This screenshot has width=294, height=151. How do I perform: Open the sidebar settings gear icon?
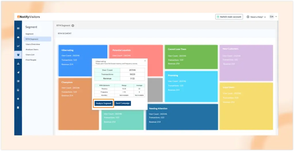tap(18, 99)
